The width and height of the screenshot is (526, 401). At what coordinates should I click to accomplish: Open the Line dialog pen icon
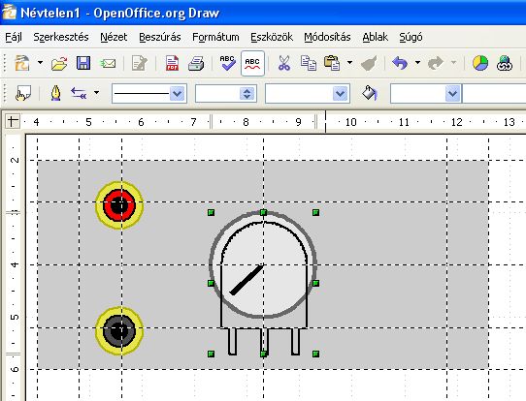tap(55, 93)
